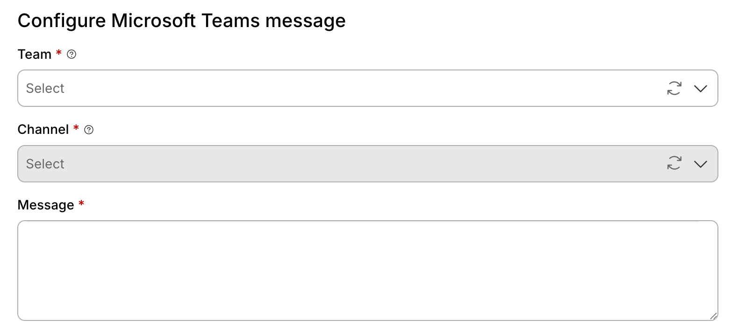
Task: Open the Team select field
Action: pyautogui.click(x=327, y=88)
